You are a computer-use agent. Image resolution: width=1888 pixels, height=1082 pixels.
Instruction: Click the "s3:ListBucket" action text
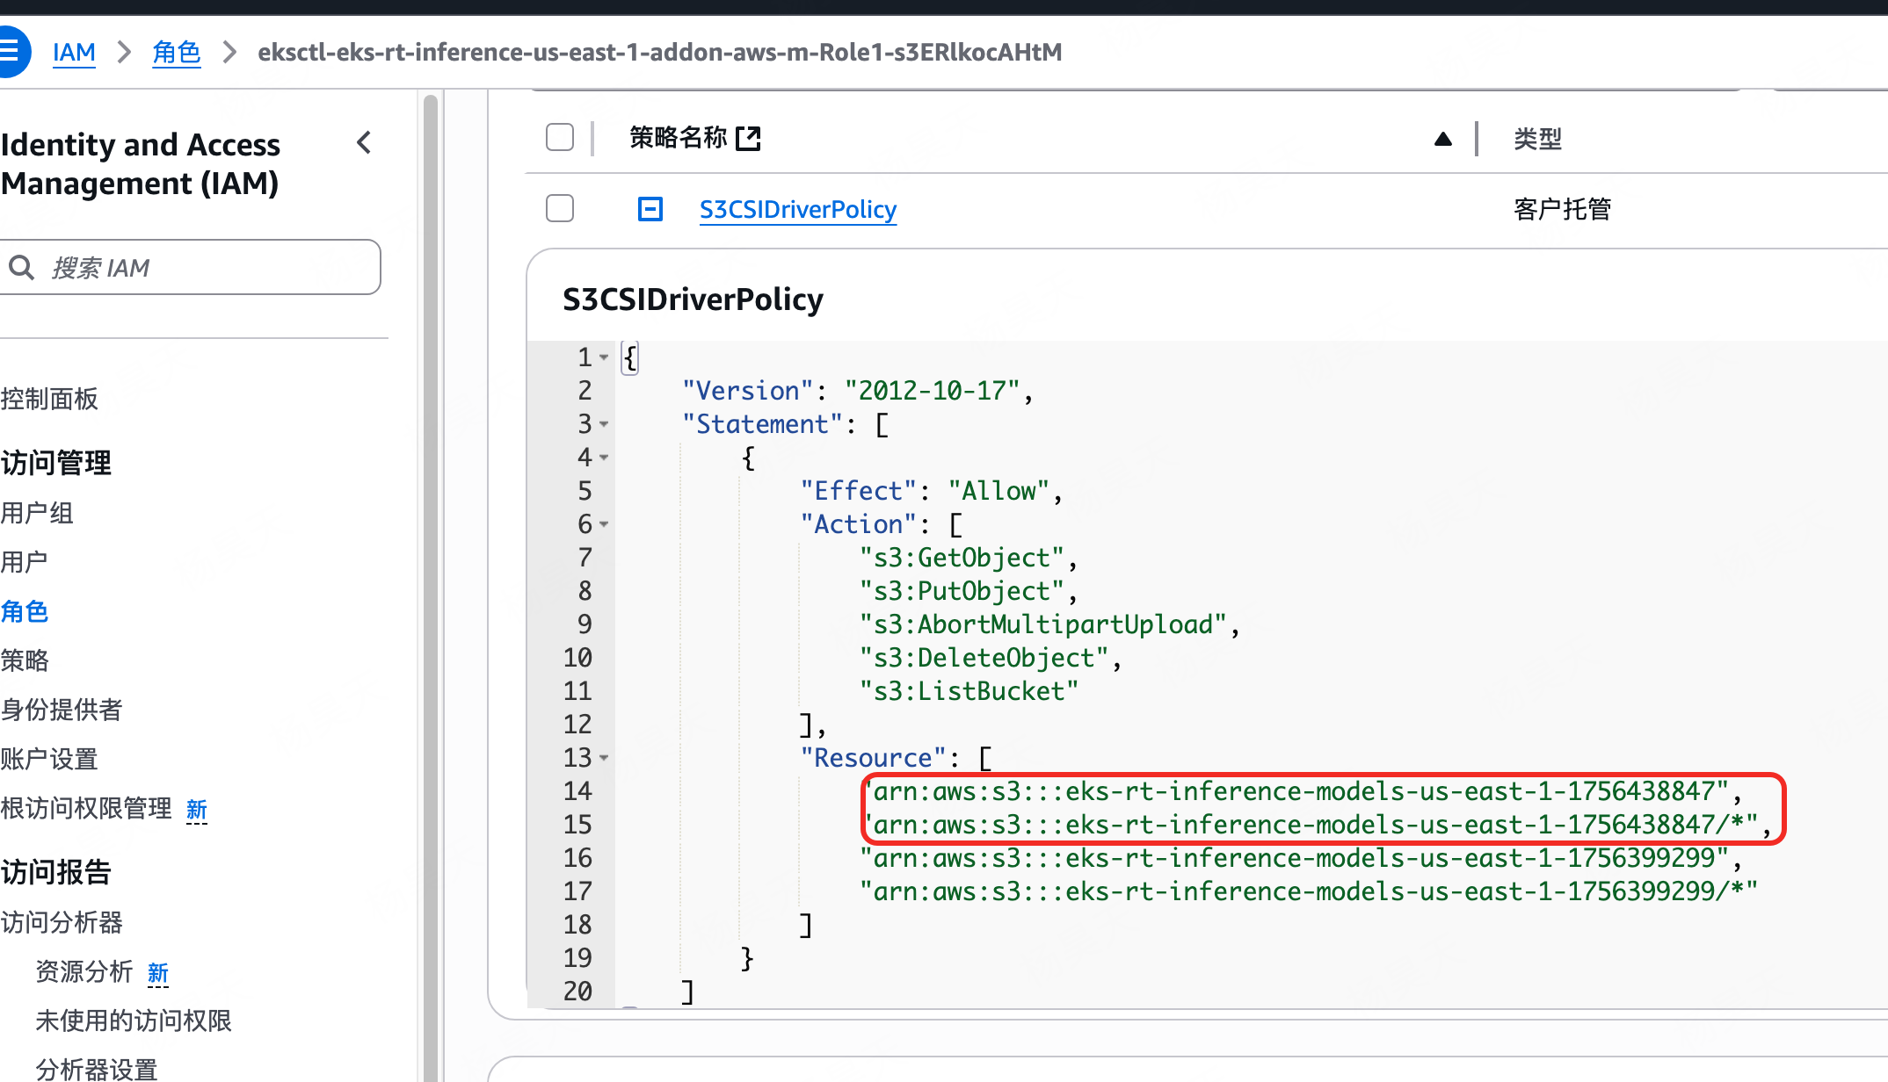[x=969, y=691]
